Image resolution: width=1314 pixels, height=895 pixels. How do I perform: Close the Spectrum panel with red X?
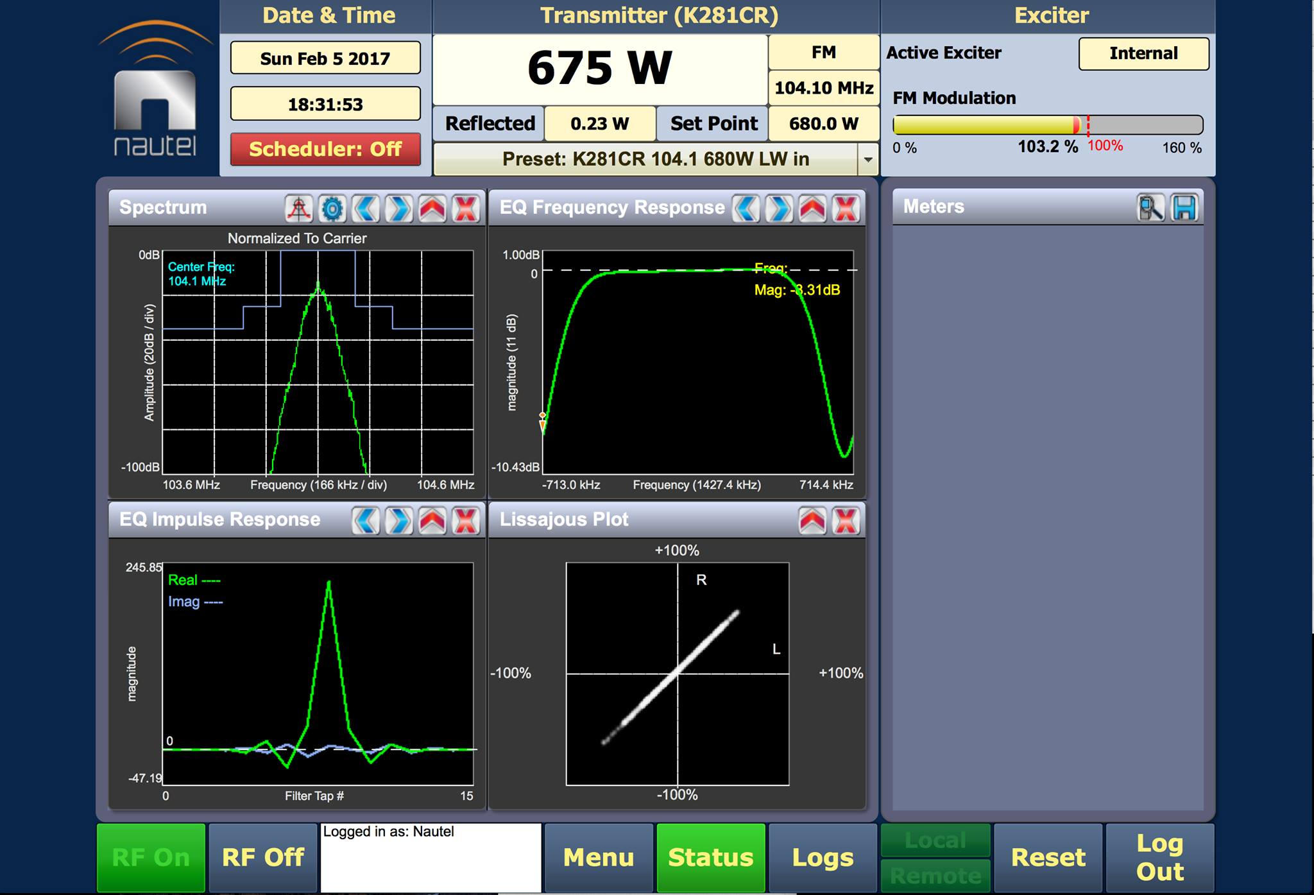pos(466,209)
